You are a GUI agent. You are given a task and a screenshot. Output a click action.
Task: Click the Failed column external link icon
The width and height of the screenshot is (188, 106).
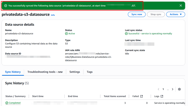141,96
